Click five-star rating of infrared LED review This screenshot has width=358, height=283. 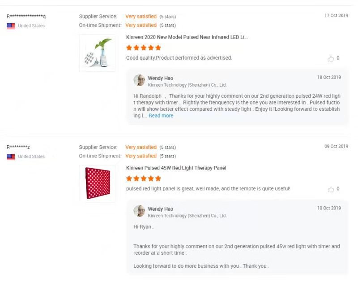pyautogui.click(x=143, y=48)
